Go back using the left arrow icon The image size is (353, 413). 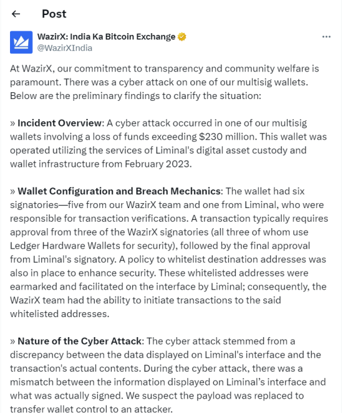(16, 14)
